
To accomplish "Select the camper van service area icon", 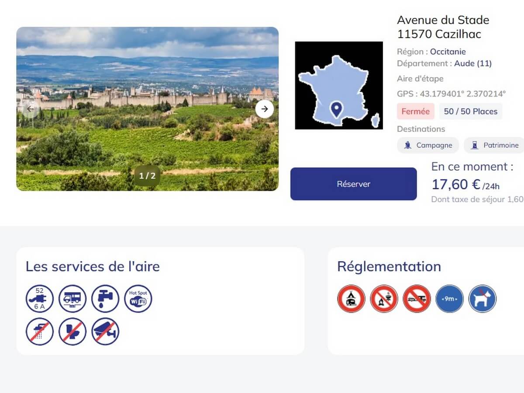I will coord(72,299).
